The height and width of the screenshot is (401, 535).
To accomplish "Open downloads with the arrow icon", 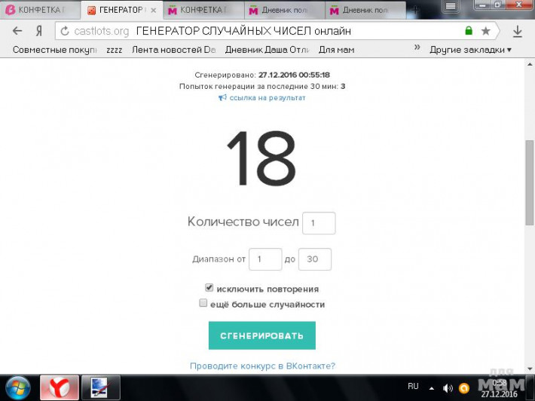I will 518,32.
